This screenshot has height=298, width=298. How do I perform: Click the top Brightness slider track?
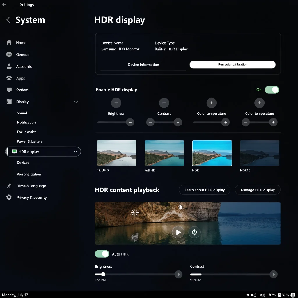pyautogui.click(x=112, y=122)
